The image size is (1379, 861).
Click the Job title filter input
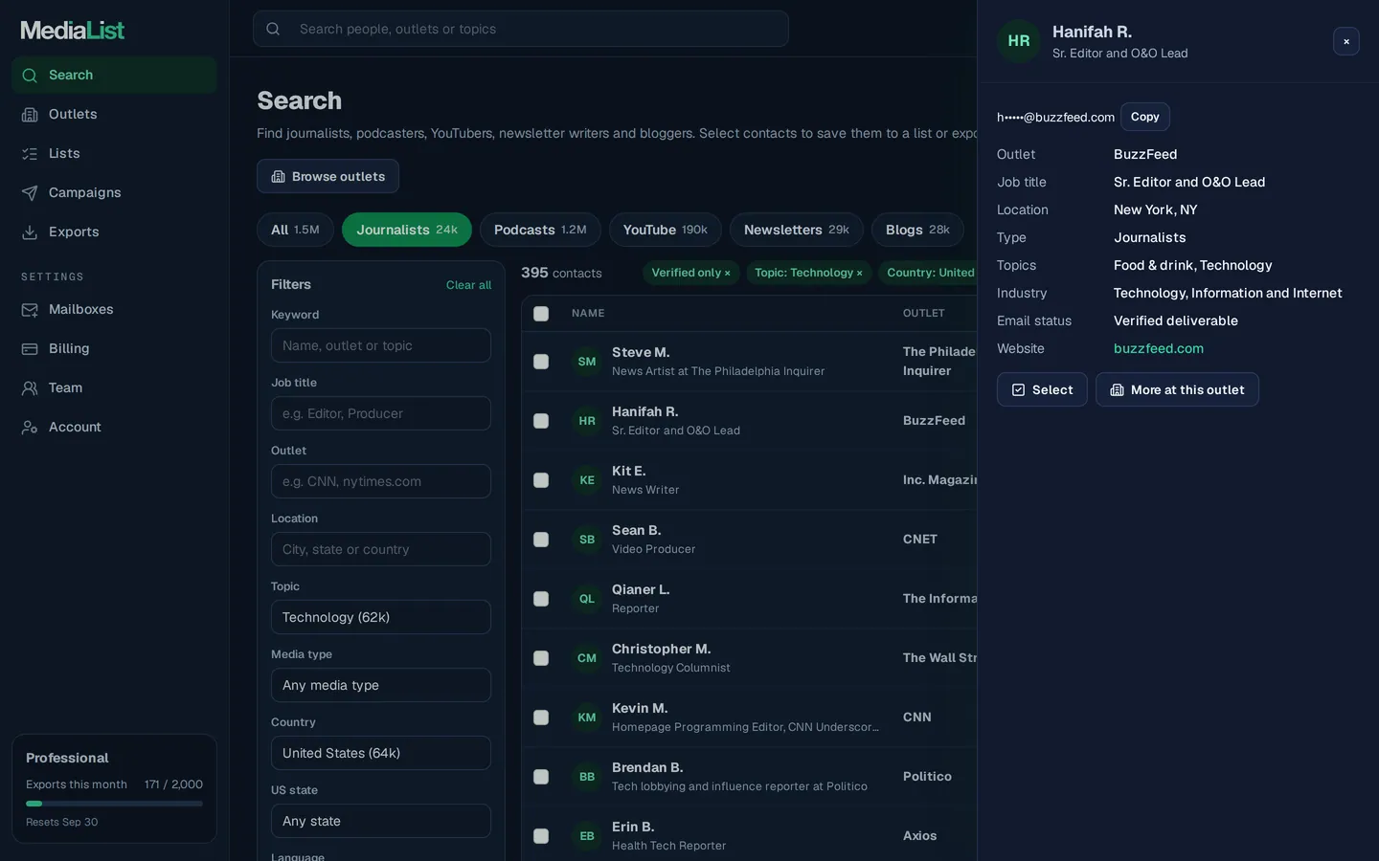pos(381,413)
